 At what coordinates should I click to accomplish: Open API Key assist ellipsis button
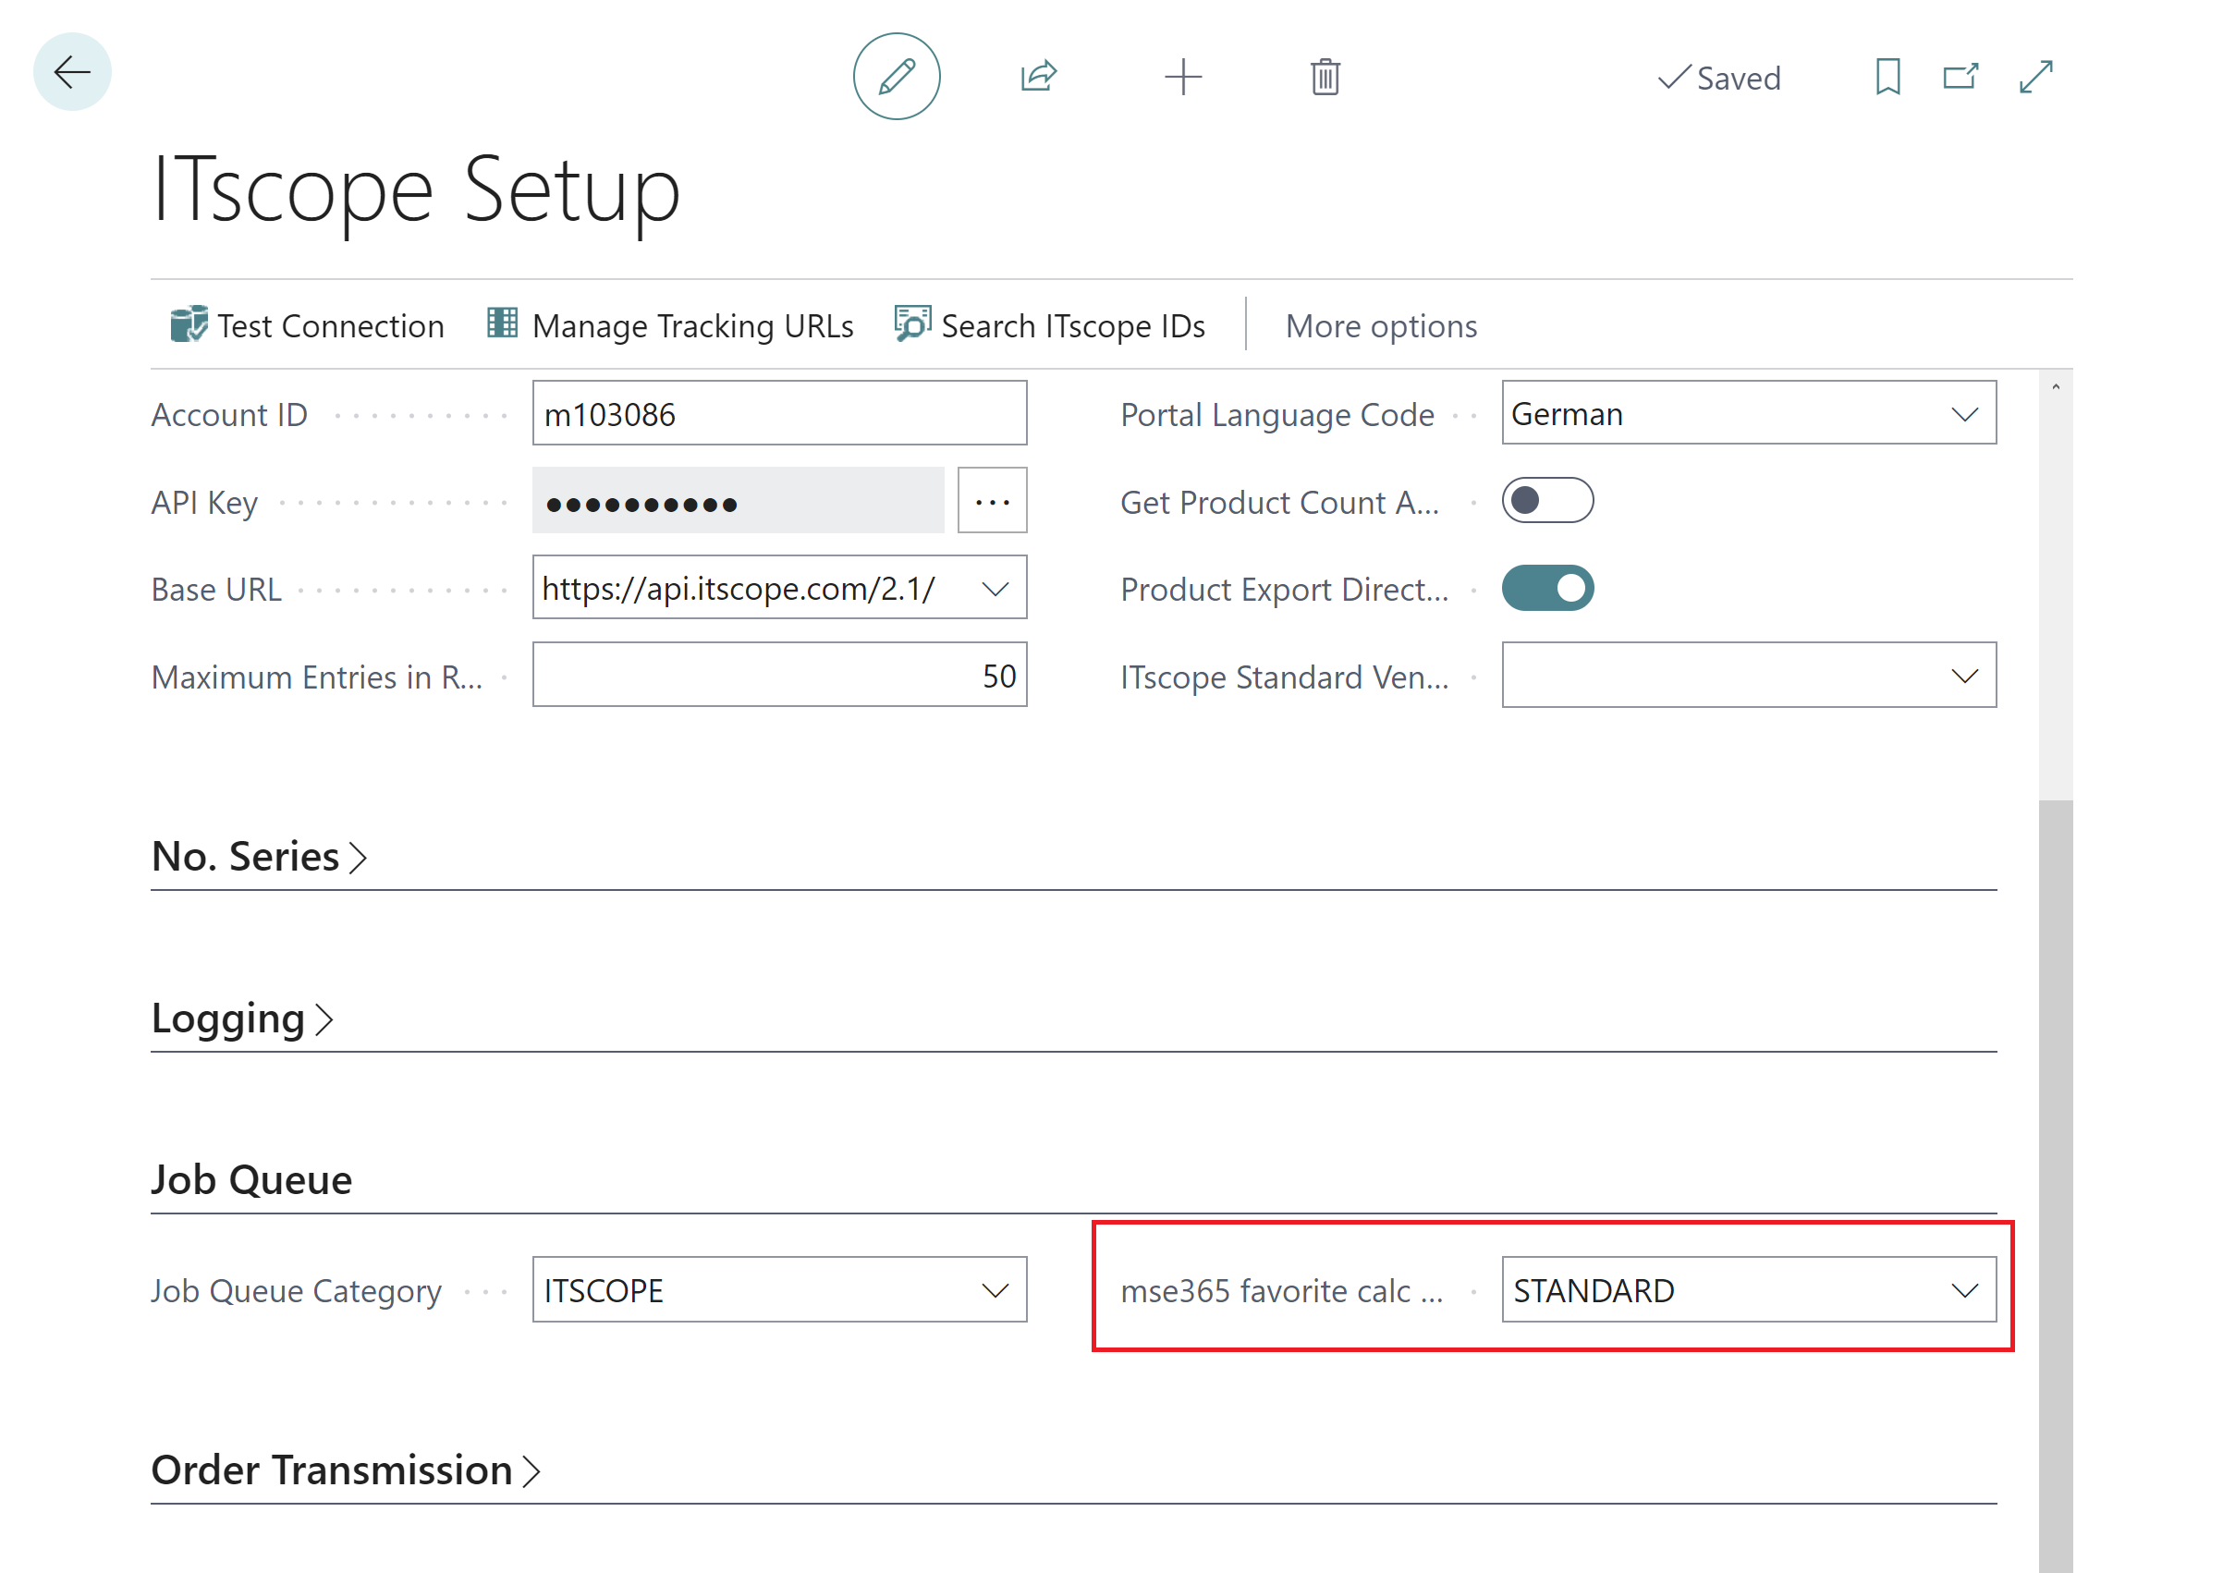tap(992, 501)
